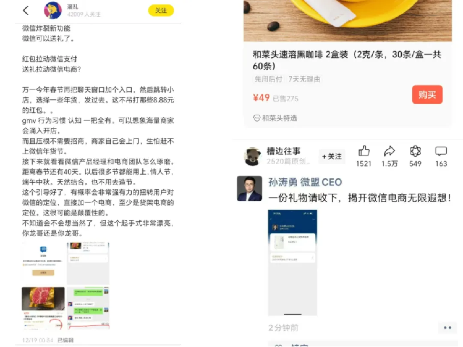This screenshot has width=463, height=347.
Task: Open the two-dot more menu on the moment
Action: 447,328
